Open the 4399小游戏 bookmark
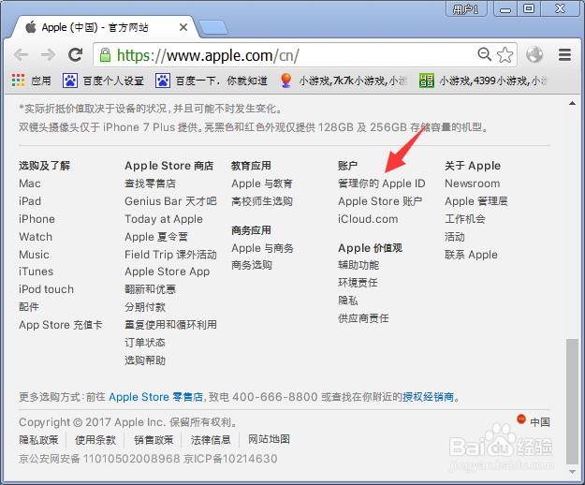Screen dimensions: 585x485 point(484,81)
